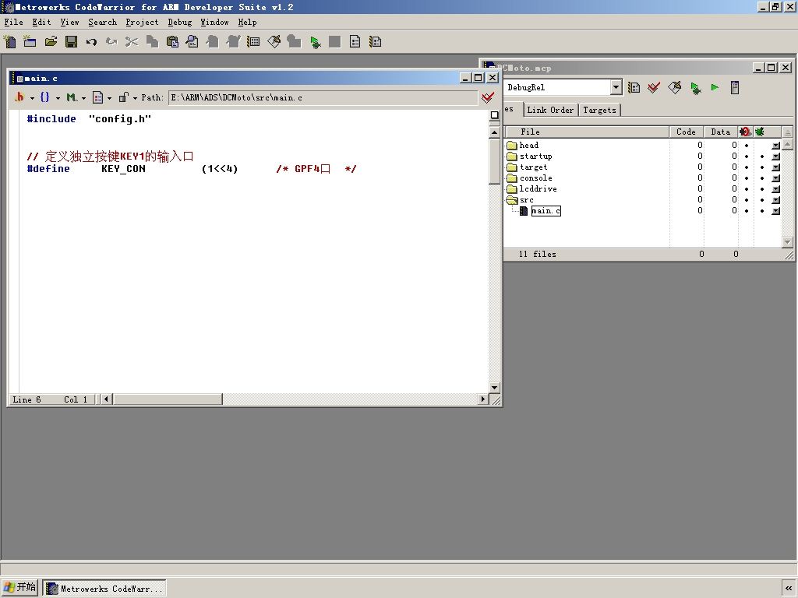Click the Make icon in project window
798x598 pixels.
coord(674,87)
